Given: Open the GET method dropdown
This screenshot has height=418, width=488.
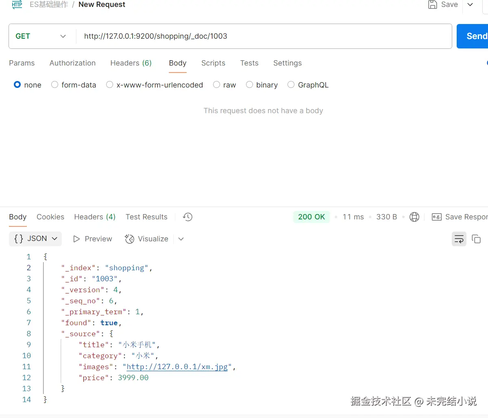Looking at the screenshot, I should tap(41, 36).
